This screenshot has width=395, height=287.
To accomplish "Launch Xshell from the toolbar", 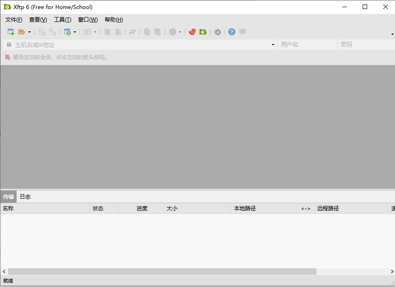I will [x=192, y=32].
